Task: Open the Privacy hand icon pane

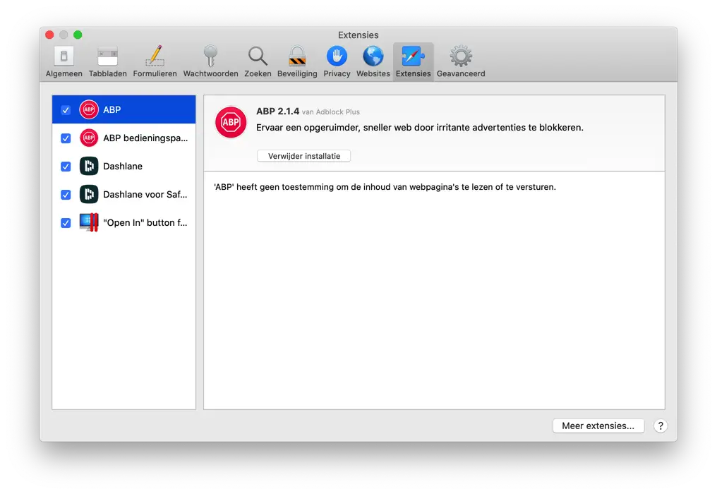Action: click(337, 61)
